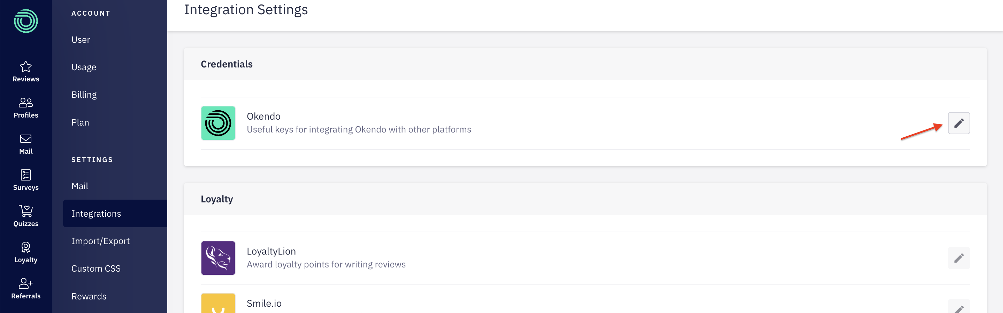The image size is (1003, 313).
Task: Select Plan from account menu
Action: (80, 122)
